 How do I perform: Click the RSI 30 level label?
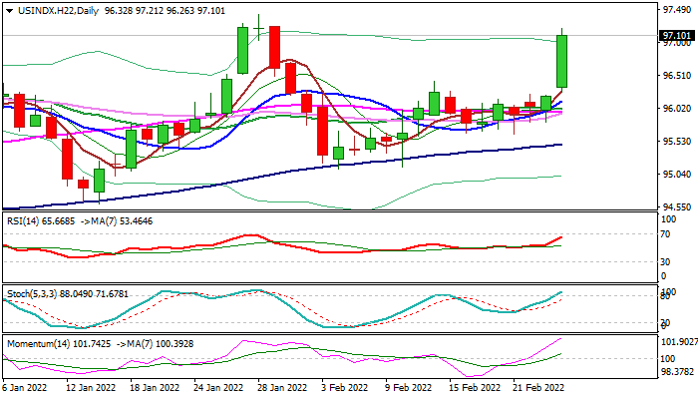point(665,262)
